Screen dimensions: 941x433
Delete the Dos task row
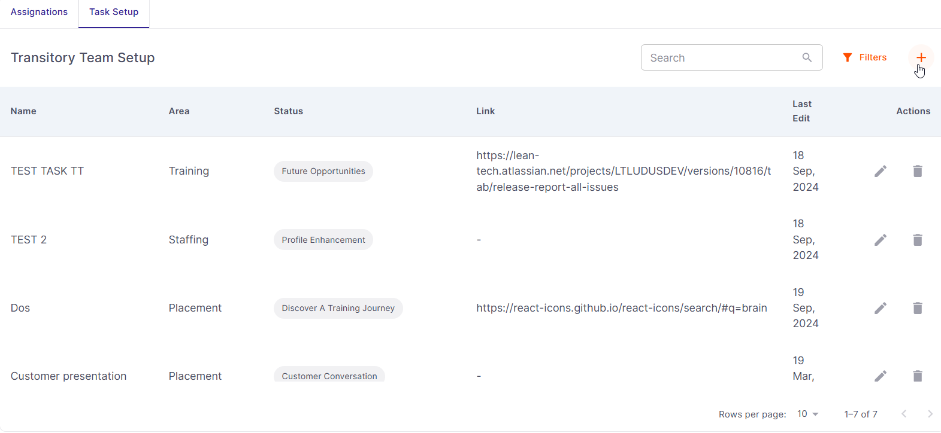(x=917, y=308)
